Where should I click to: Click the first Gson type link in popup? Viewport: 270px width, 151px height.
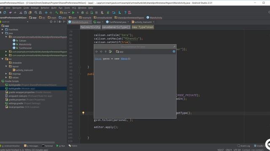click(x=98, y=59)
